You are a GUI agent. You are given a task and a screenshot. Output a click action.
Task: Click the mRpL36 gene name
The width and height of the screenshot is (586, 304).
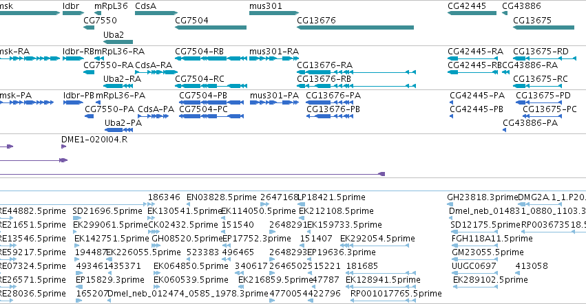pos(111,6)
